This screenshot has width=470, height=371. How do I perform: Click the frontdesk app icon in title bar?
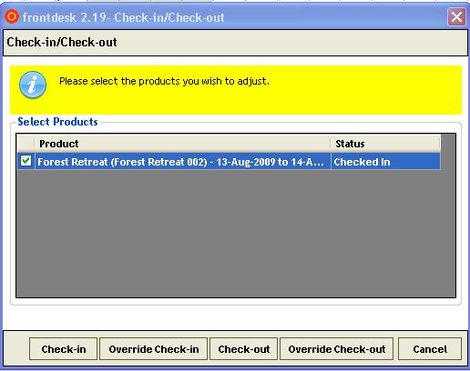12,16
